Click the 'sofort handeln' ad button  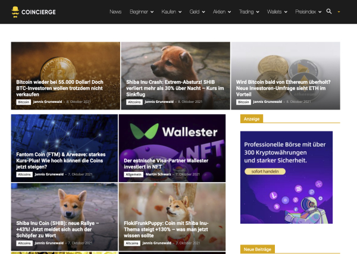[x=265, y=171]
